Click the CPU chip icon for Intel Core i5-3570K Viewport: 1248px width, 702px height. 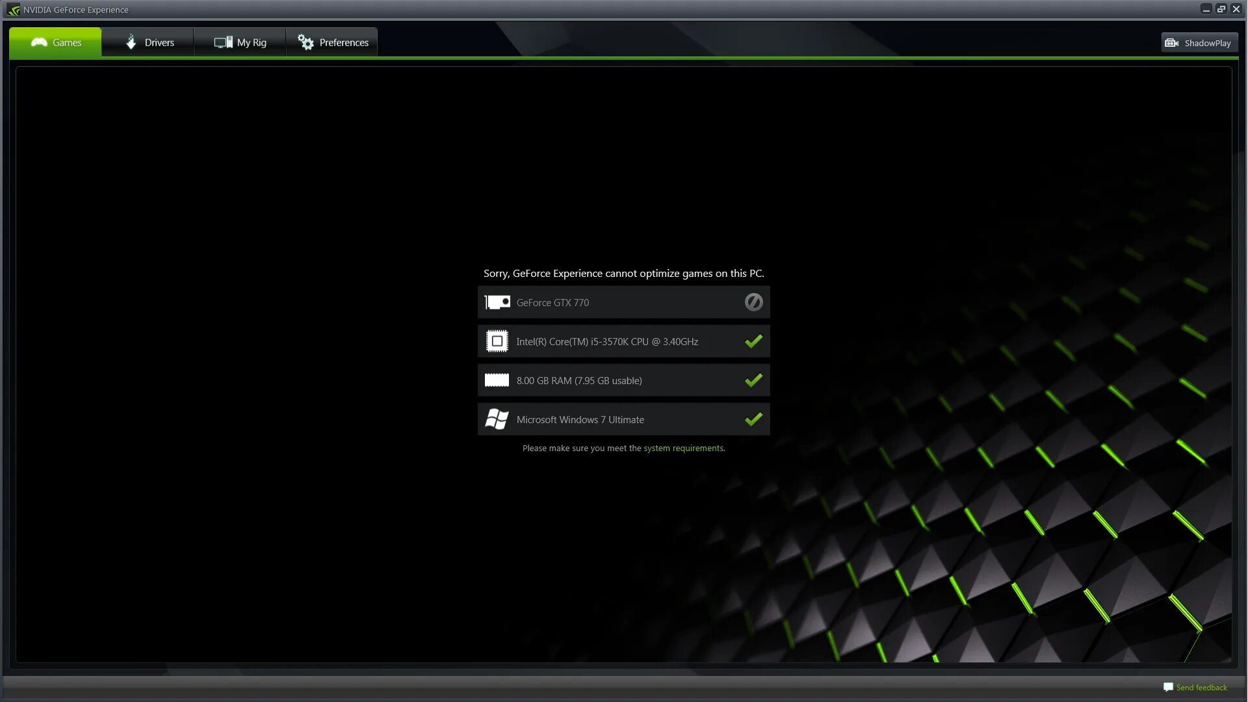497,341
